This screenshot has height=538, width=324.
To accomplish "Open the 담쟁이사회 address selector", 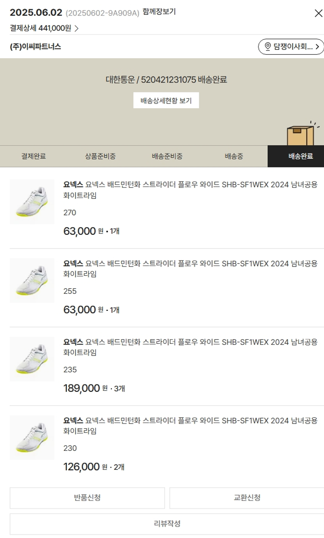I will [x=291, y=47].
